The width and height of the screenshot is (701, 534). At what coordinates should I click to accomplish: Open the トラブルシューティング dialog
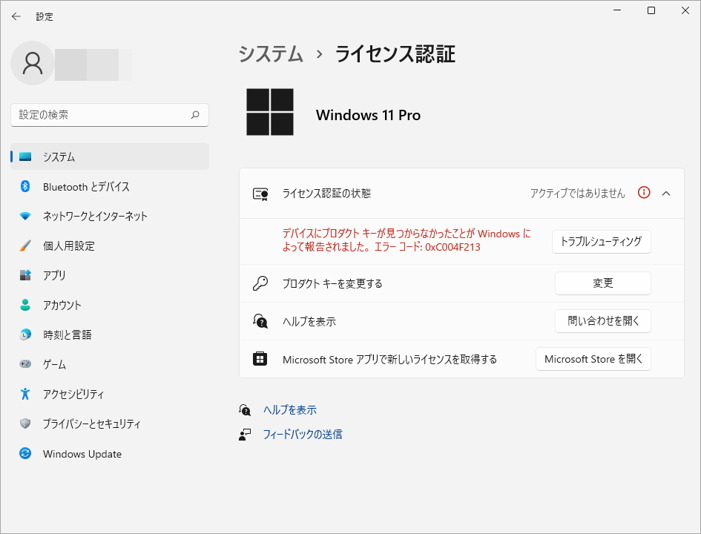tap(601, 242)
